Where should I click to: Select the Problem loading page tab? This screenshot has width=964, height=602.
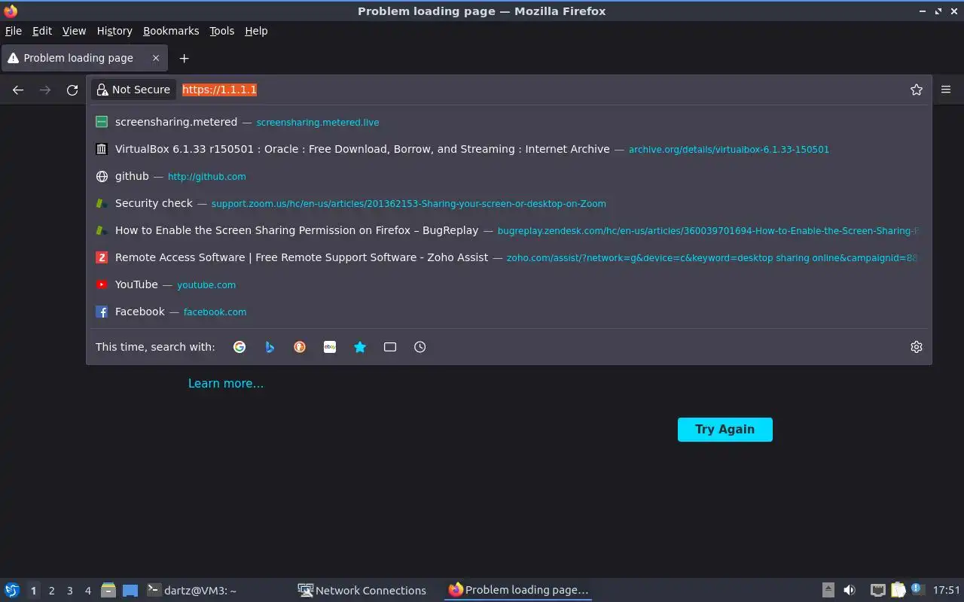(x=84, y=58)
